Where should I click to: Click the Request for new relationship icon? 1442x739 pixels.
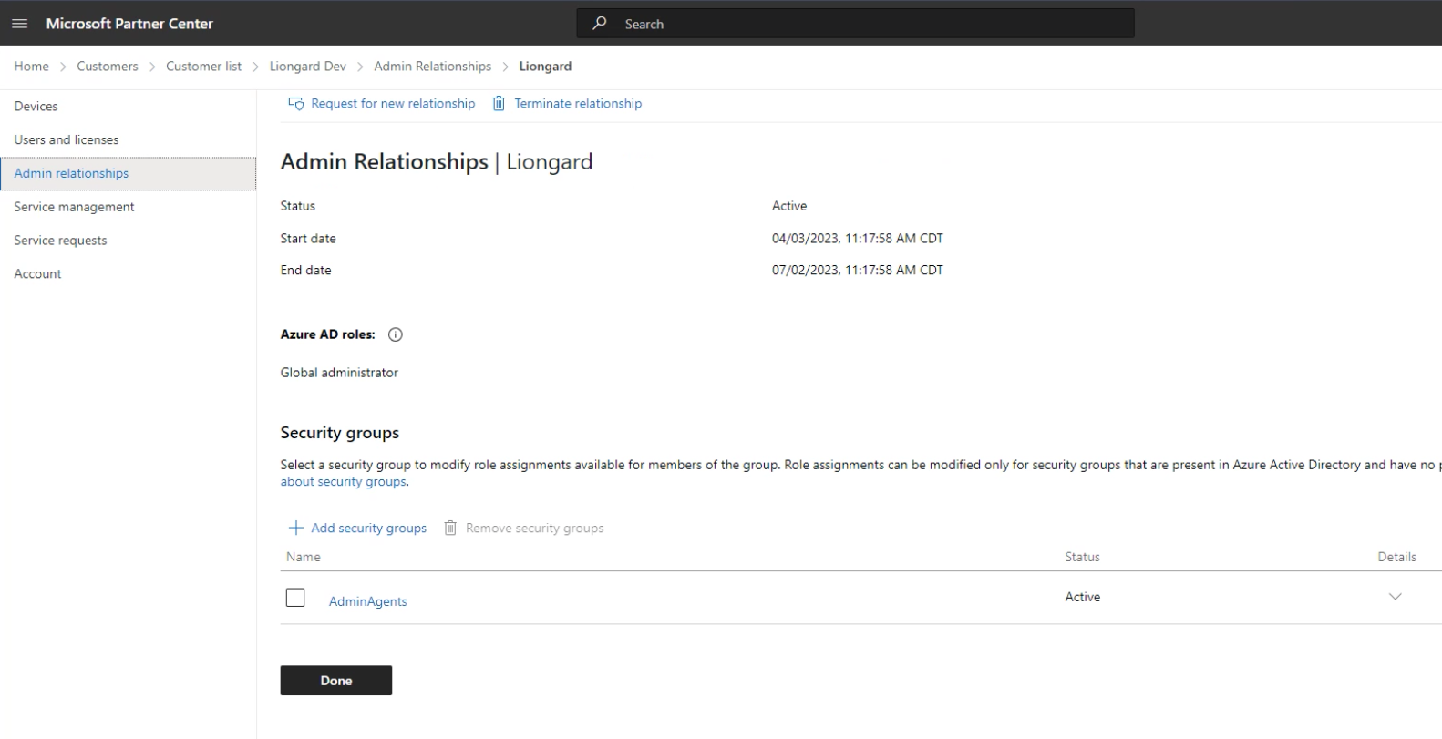point(295,104)
